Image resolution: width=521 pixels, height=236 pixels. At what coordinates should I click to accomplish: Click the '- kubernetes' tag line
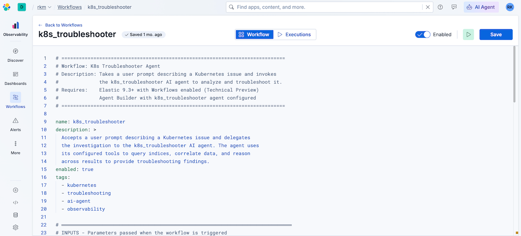click(x=79, y=185)
